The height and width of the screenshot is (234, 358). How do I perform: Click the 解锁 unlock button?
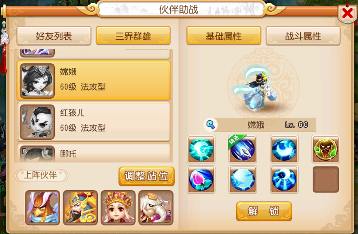point(264,211)
